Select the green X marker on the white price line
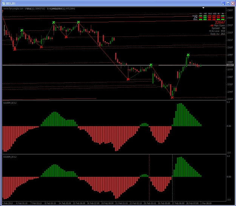236x206 pixels. pyautogui.click(x=151, y=65)
